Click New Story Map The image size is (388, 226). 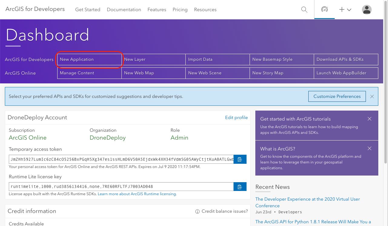(x=282, y=73)
